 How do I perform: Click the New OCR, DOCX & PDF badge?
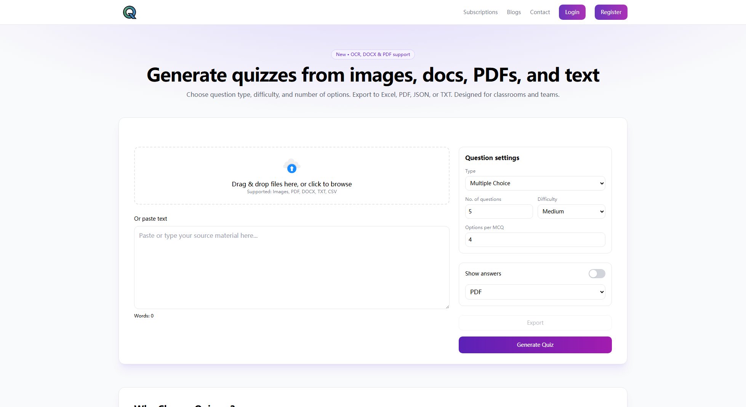point(373,54)
